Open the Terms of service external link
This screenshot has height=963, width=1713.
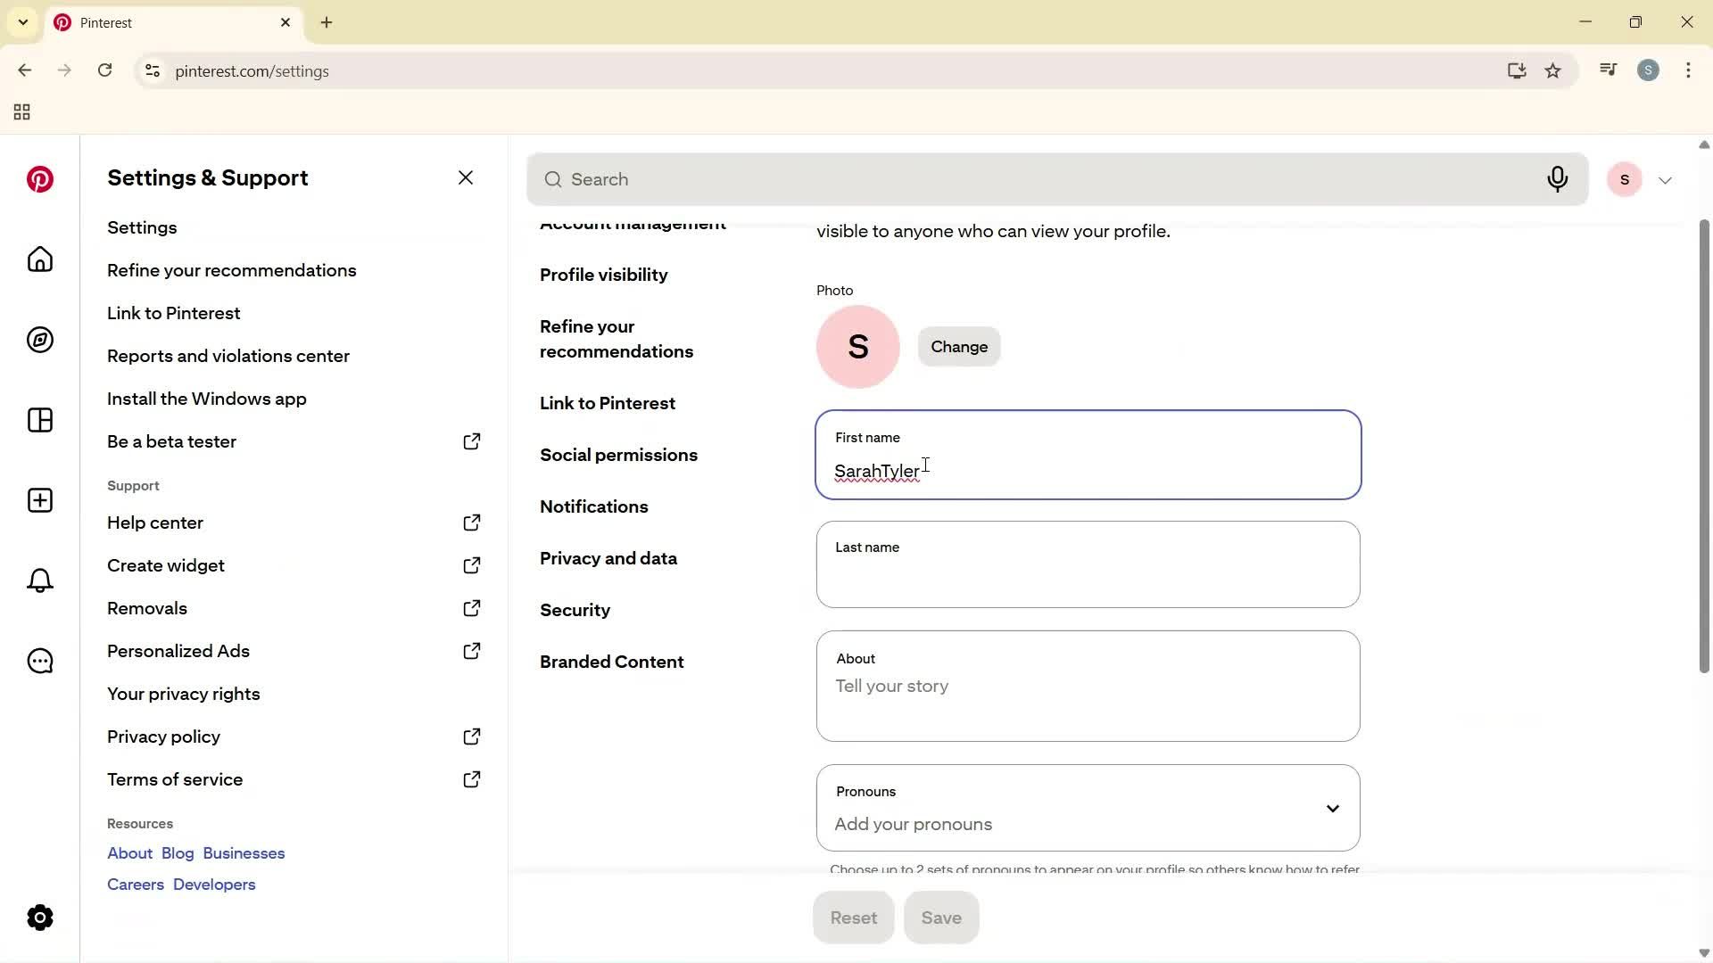[175, 778]
